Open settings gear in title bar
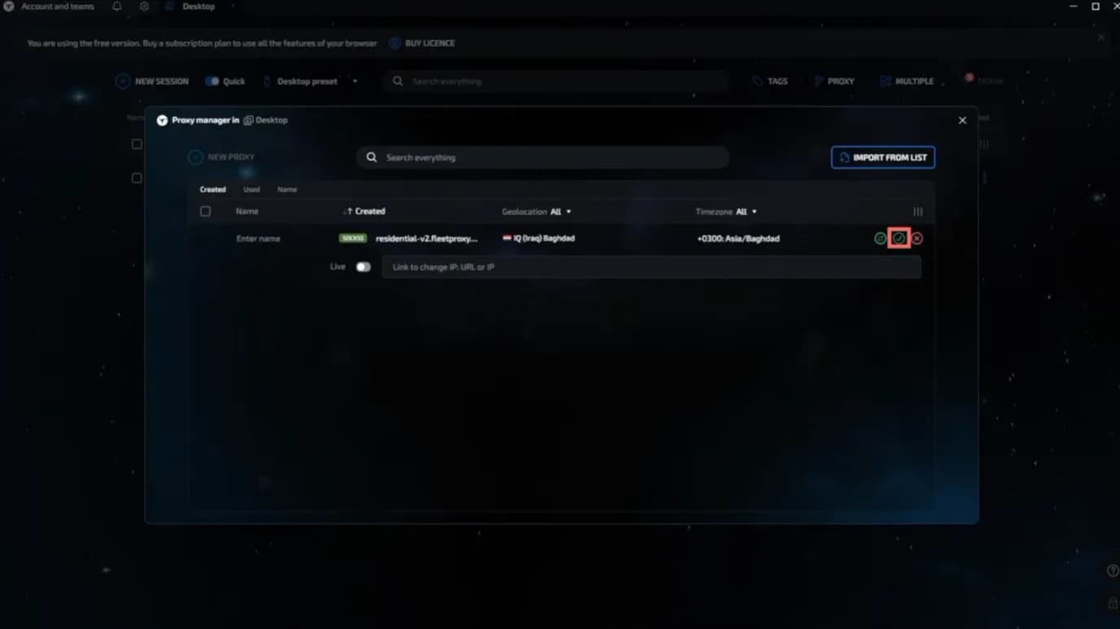 pyautogui.click(x=144, y=7)
